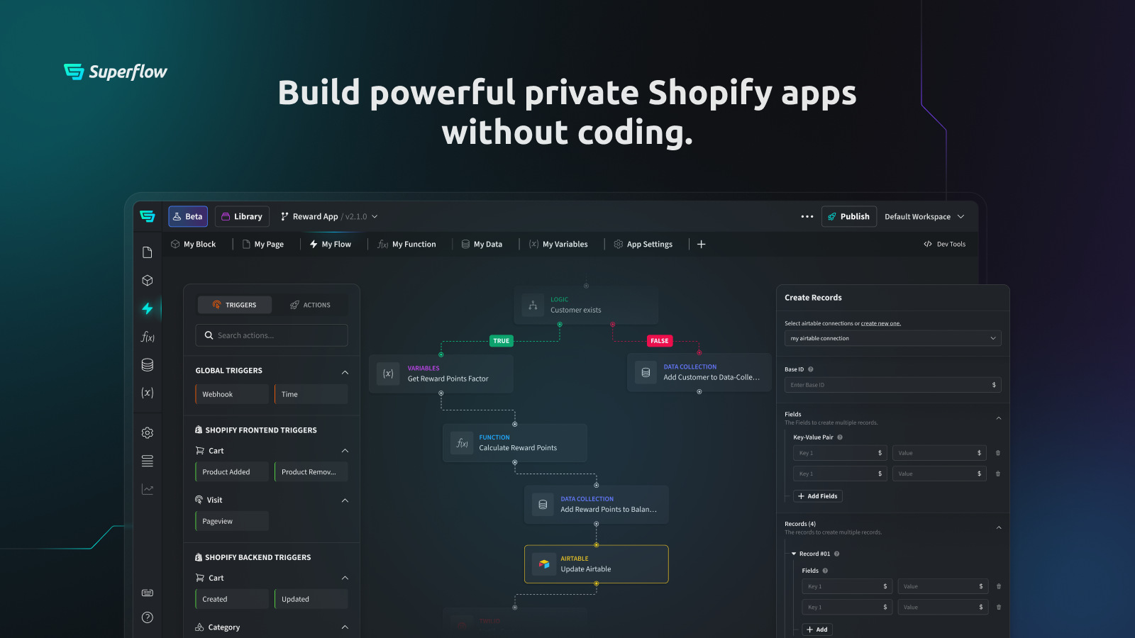Click the create new one link
Image resolution: width=1135 pixels, height=638 pixels.
[881, 323]
